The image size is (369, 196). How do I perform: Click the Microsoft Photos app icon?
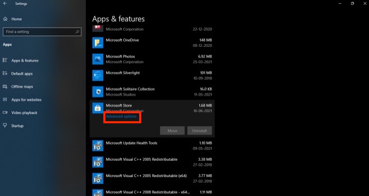tap(98, 59)
